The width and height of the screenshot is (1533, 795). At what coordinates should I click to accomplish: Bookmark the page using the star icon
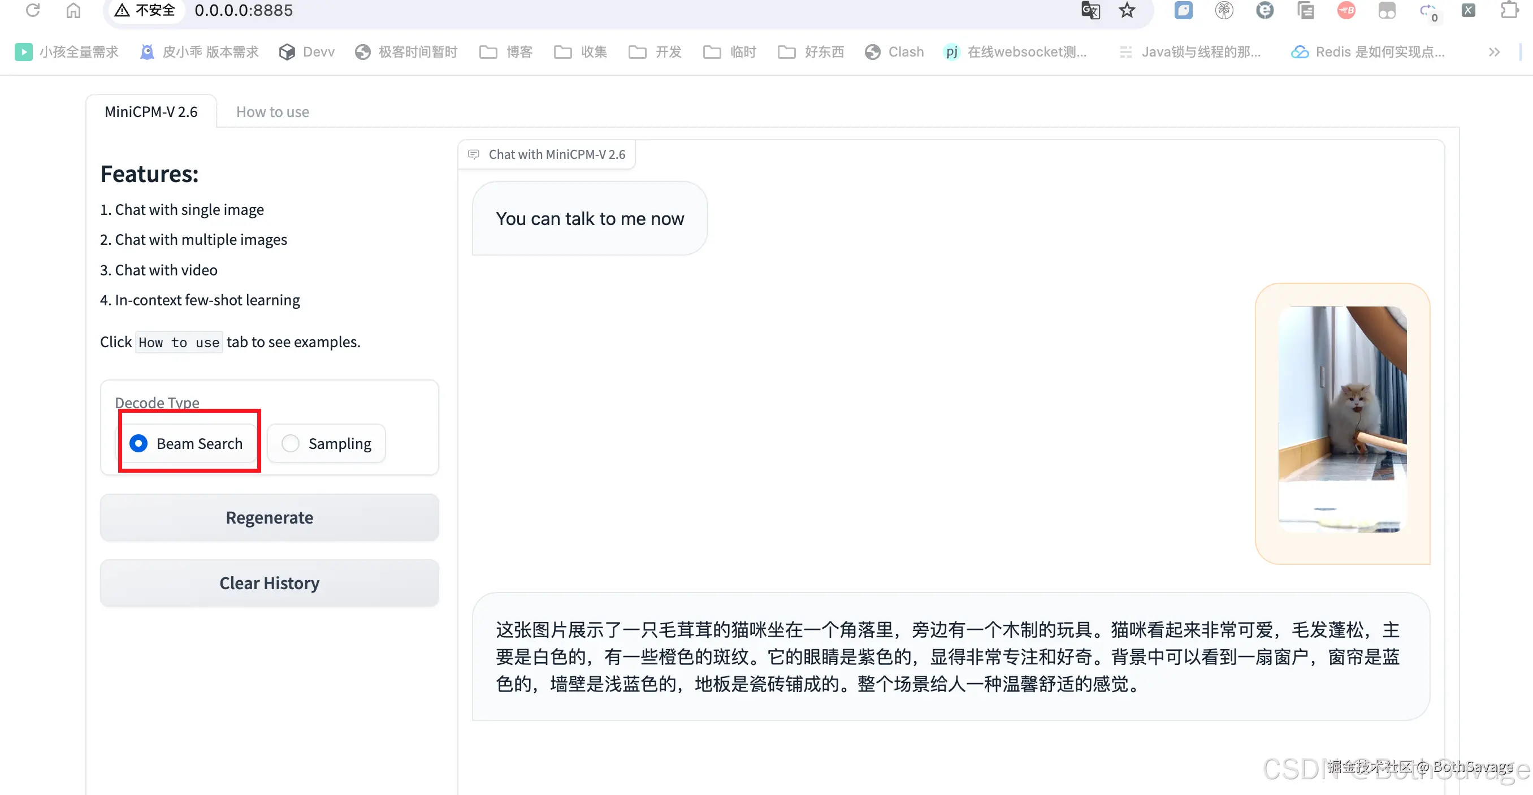tap(1126, 10)
